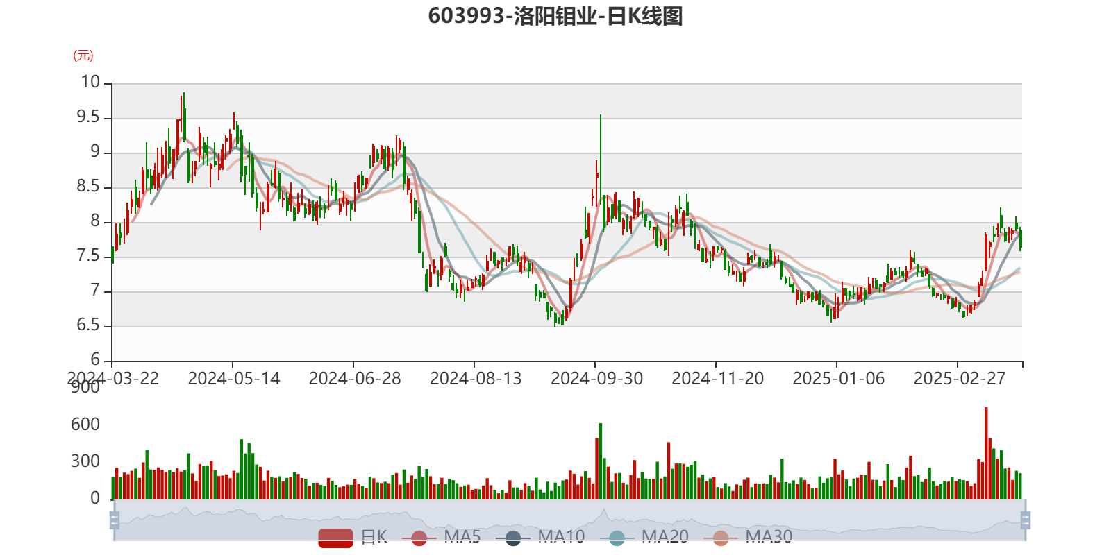The image size is (1111, 555).
Task: Click the 600 volume axis label
Action: [85, 424]
